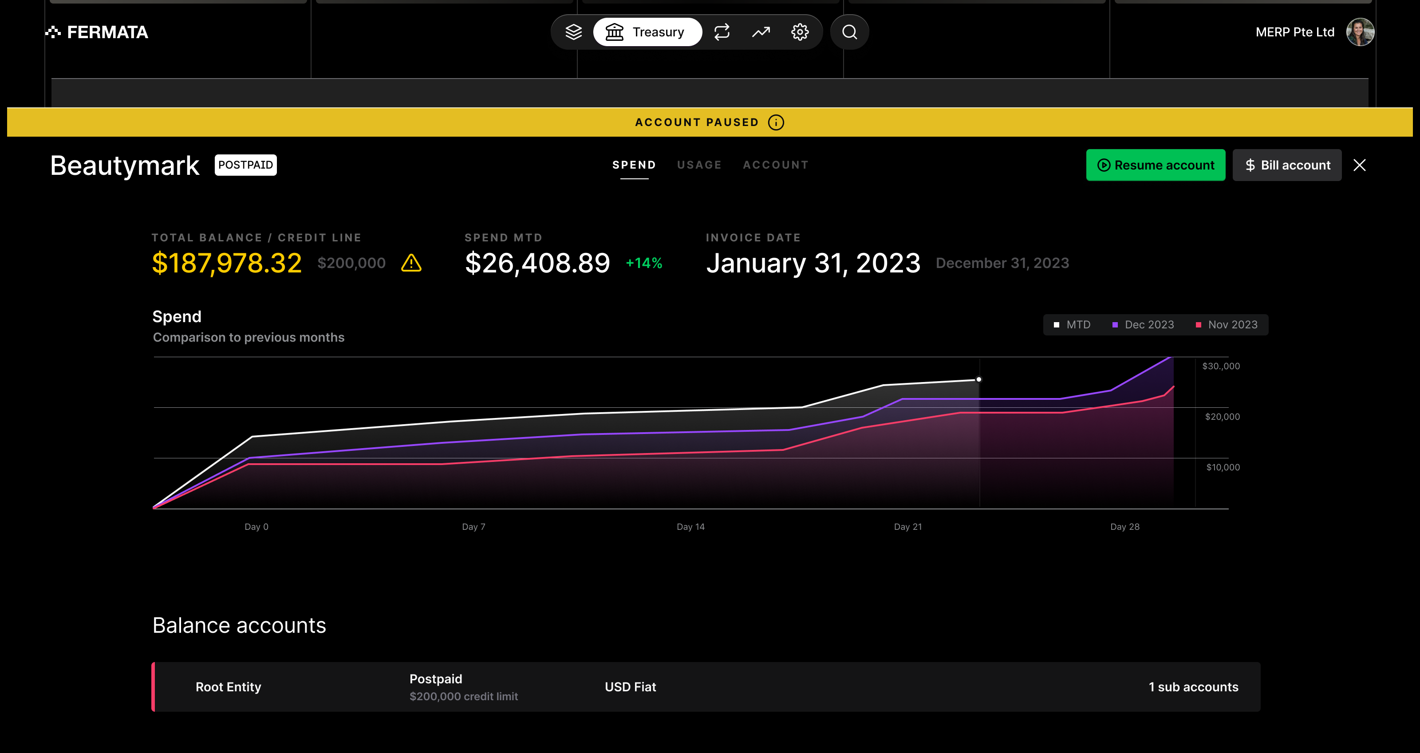
Task: Click the Account Paused info icon
Action: tap(776, 122)
